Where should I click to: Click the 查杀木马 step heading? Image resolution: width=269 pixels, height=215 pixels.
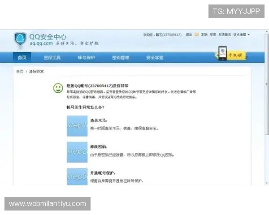coord(99,120)
